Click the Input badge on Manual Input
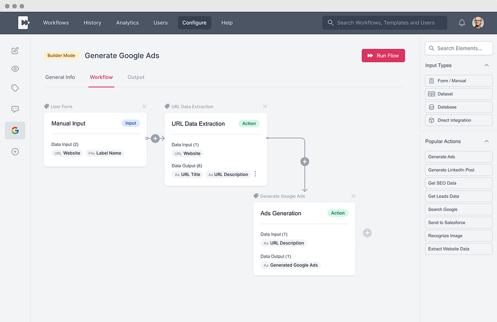Image resolution: width=497 pixels, height=322 pixels. click(130, 123)
